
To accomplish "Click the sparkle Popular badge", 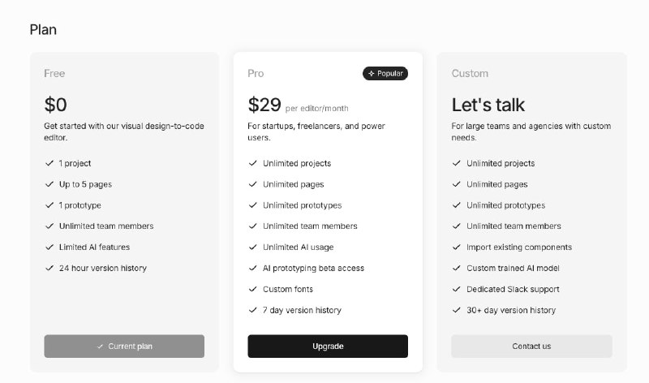I will (385, 74).
